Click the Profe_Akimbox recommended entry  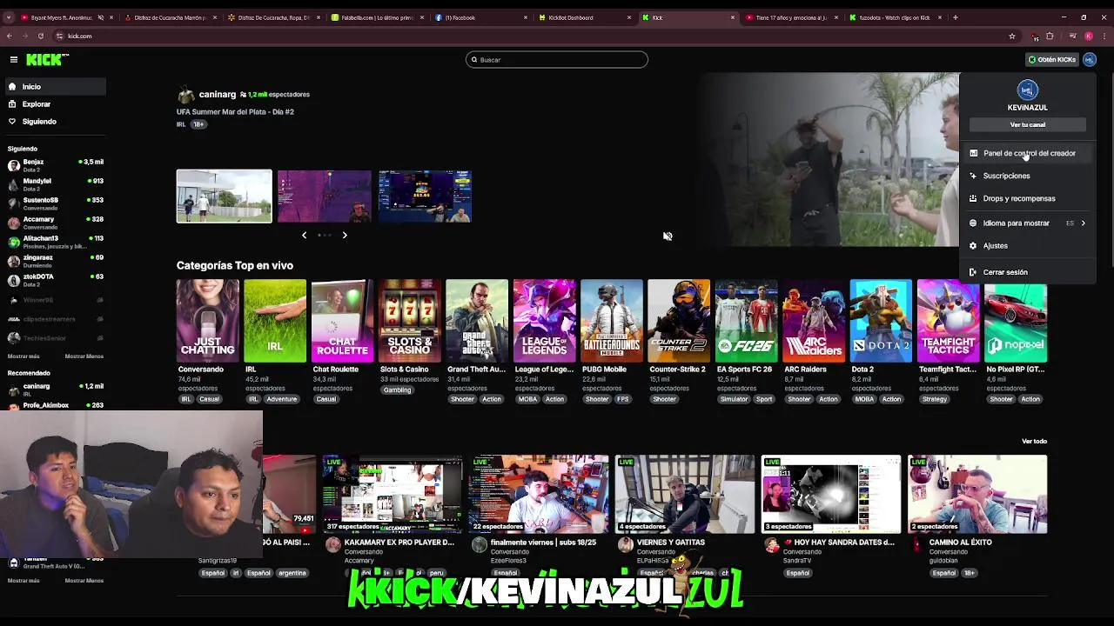coord(56,405)
